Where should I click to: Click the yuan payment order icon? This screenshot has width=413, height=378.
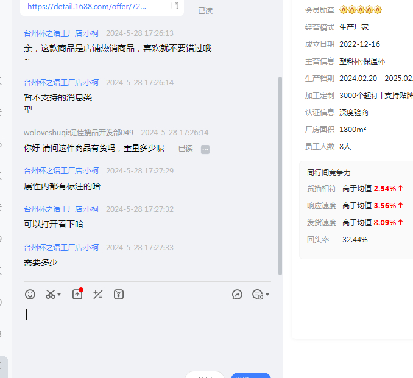(x=119, y=295)
